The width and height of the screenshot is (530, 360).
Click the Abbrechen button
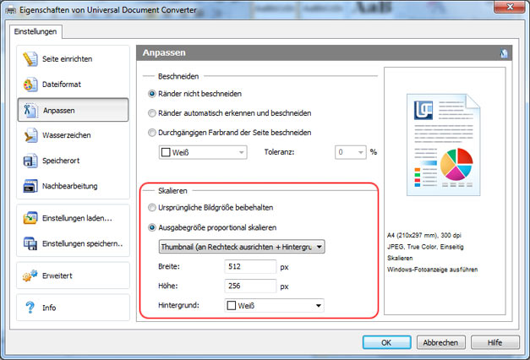pyautogui.click(x=440, y=342)
